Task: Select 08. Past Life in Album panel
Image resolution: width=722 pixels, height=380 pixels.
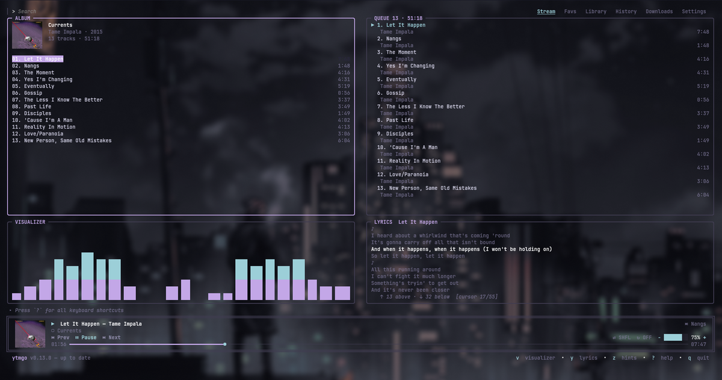Action: point(180,107)
